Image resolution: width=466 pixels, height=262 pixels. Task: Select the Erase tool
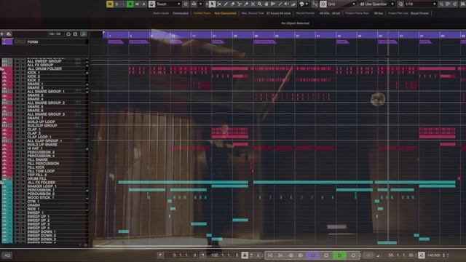233,4
